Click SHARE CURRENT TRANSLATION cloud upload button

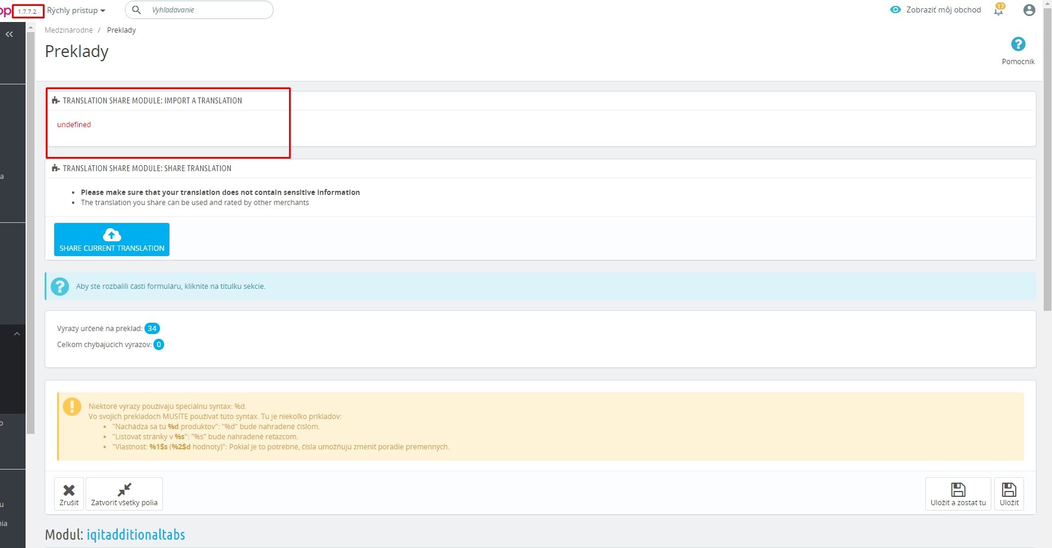(x=112, y=240)
